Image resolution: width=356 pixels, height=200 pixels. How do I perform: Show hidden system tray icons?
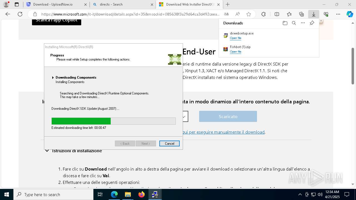click(x=300, y=194)
